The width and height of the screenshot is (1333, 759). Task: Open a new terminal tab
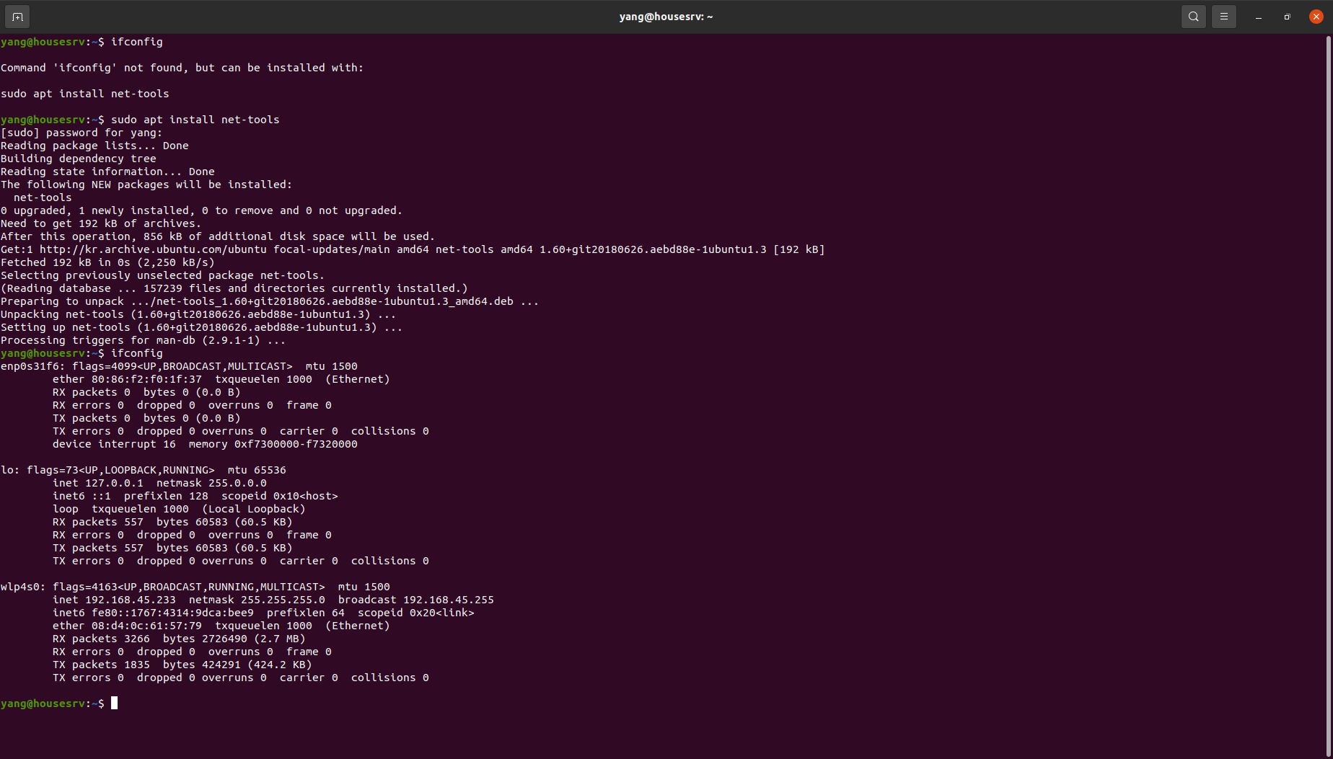coord(17,16)
